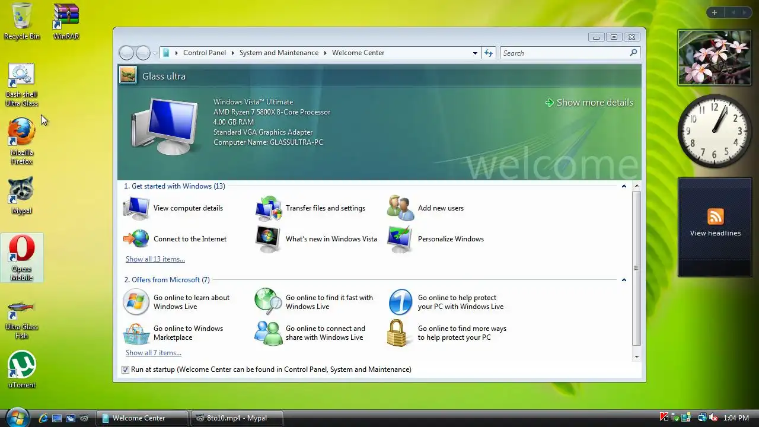Open Transfer files and settings
Viewport: 759px width, 427px height.
311,208
